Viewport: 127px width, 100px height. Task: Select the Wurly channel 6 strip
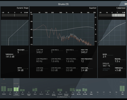click(35, 87)
